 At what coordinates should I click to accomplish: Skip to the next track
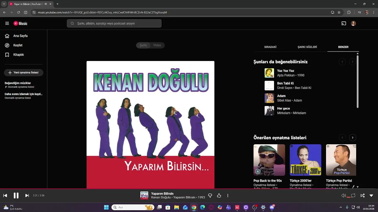coord(27,196)
